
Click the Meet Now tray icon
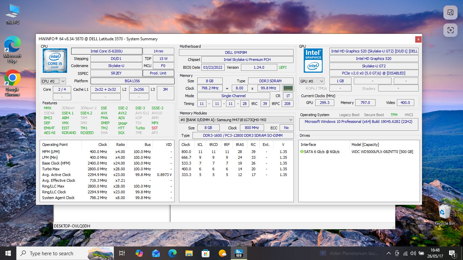click(397, 253)
